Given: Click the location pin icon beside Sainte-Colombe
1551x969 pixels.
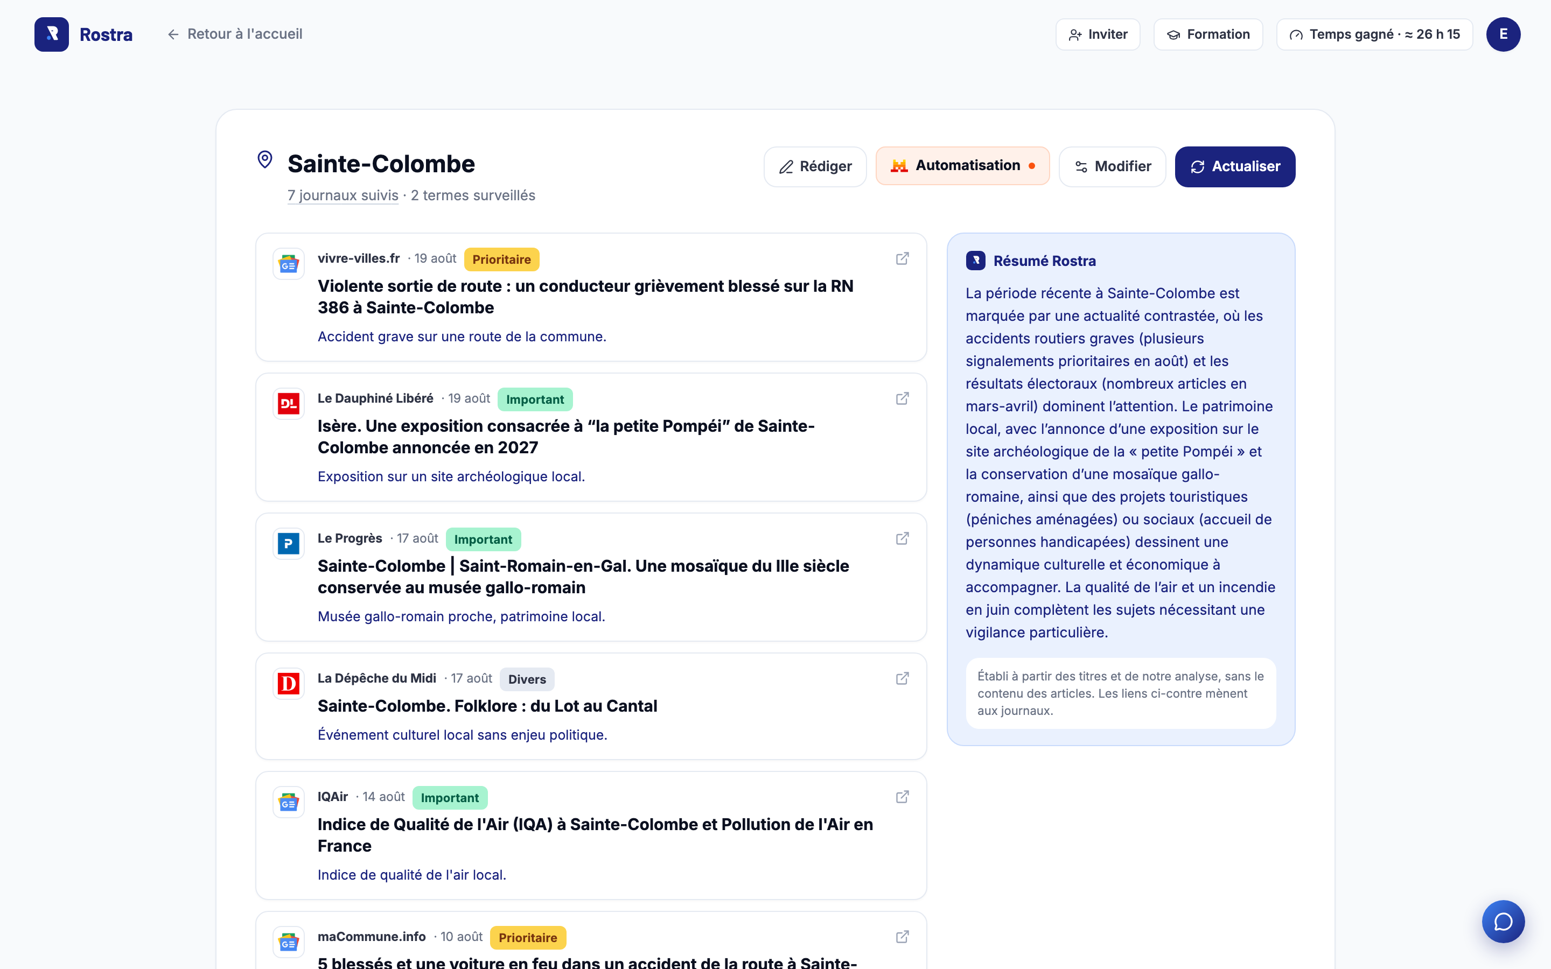Looking at the screenshot, I should (265, 159).
